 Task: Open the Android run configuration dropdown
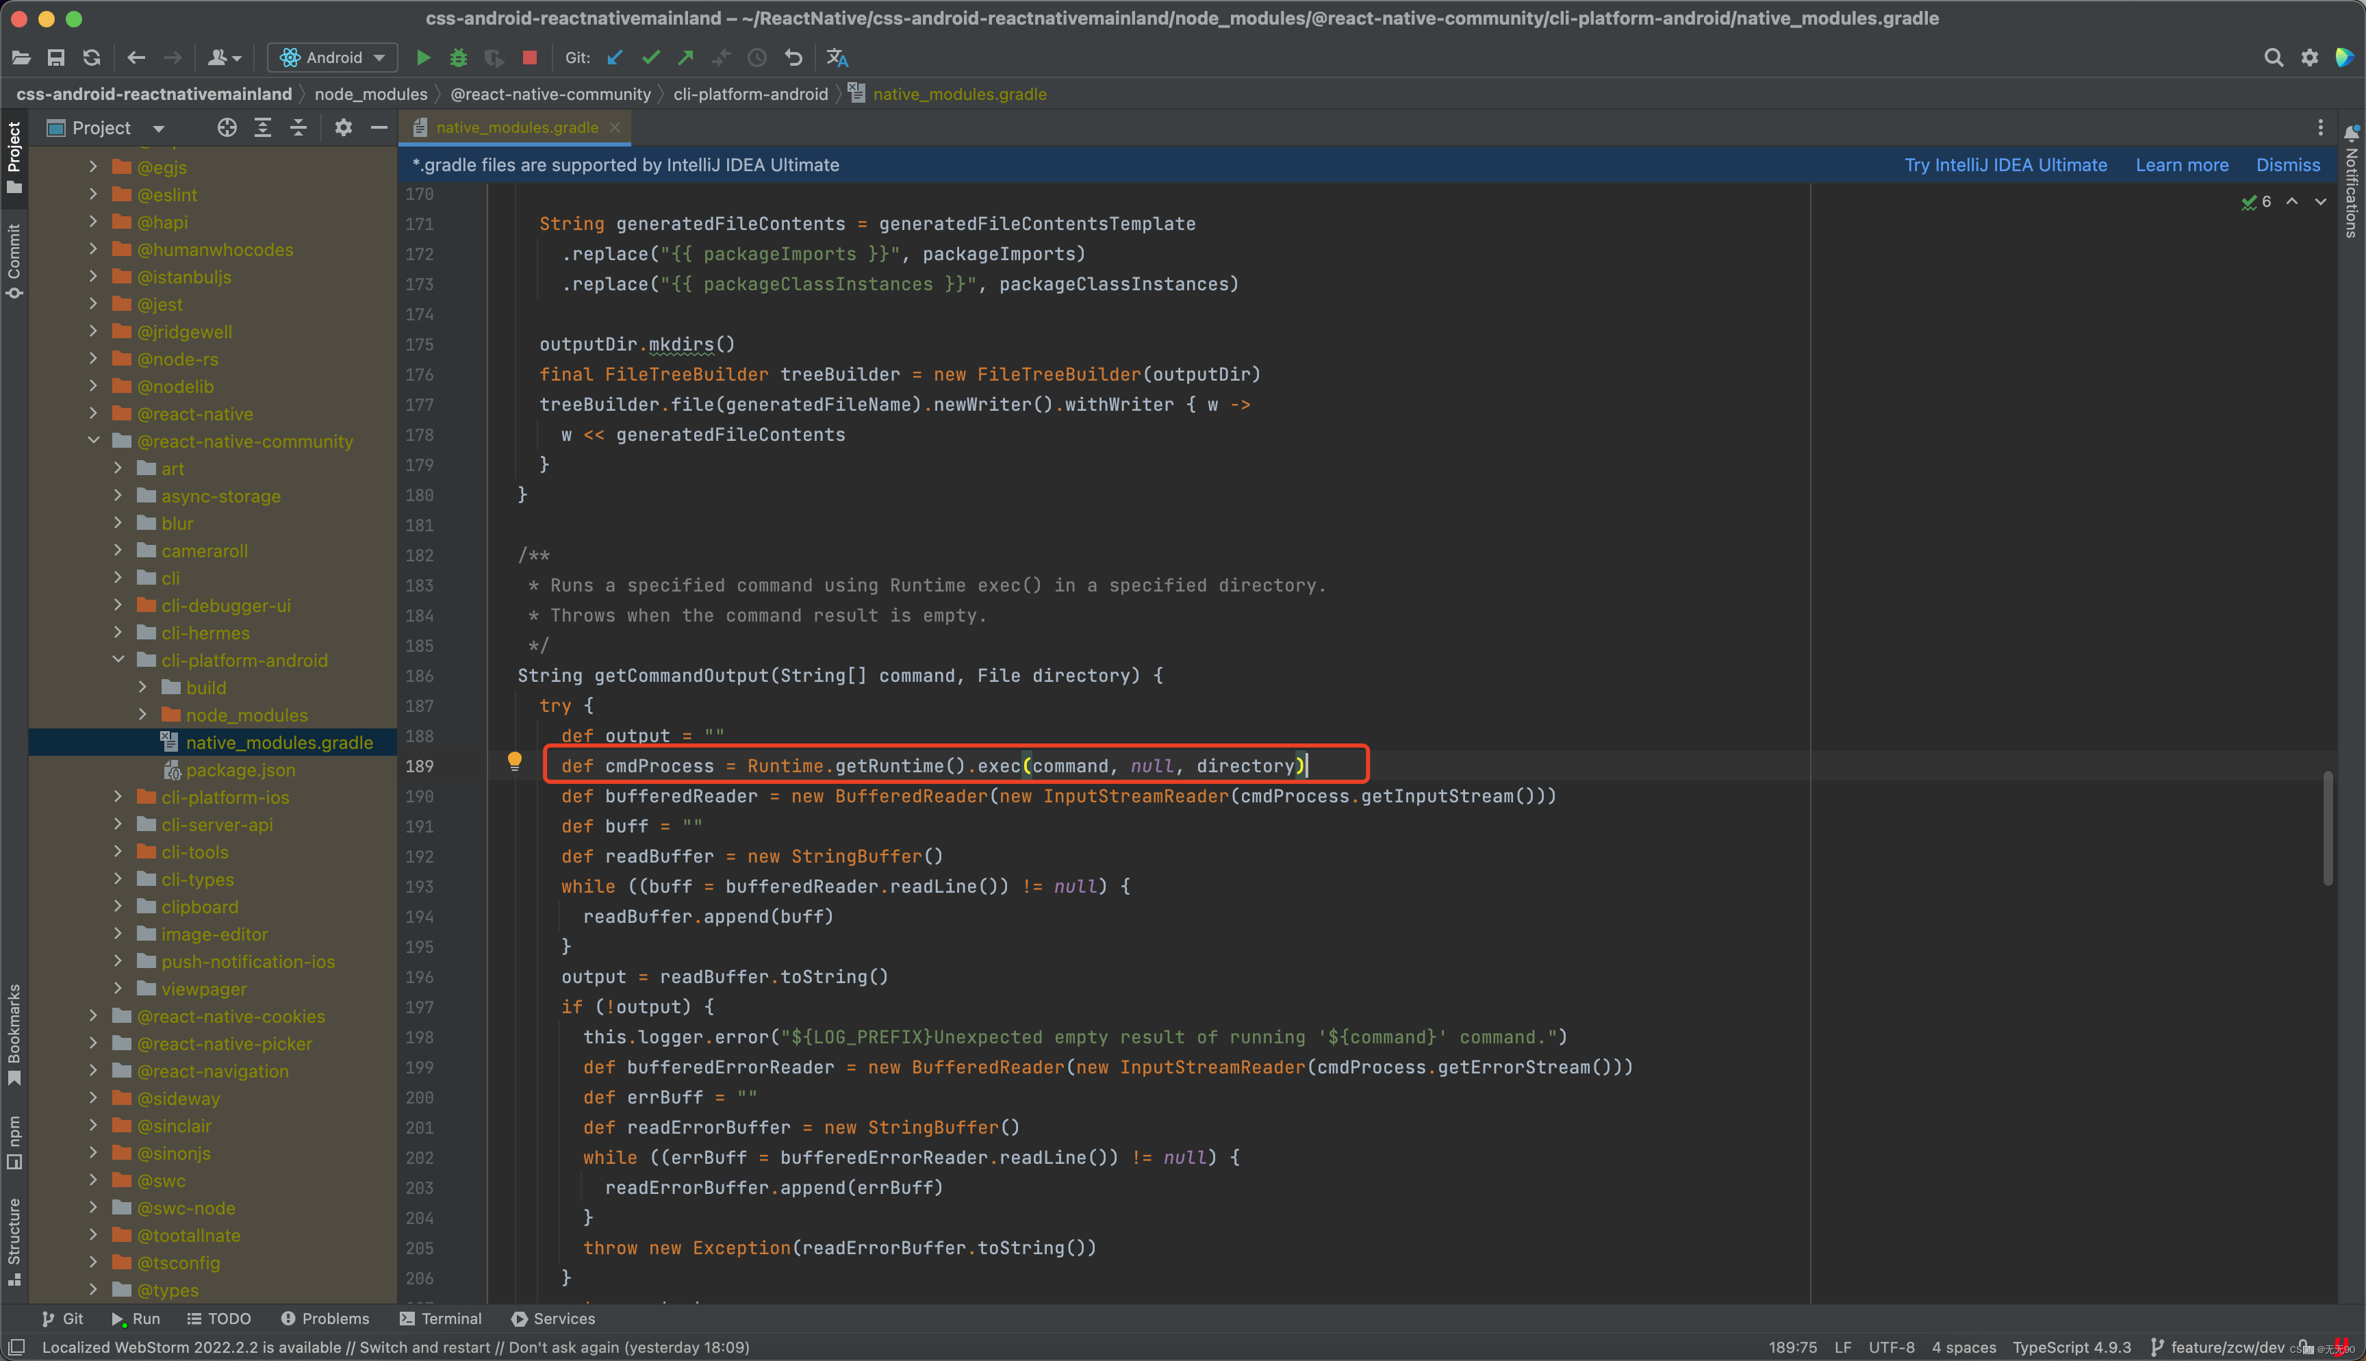tap(333, 58)
